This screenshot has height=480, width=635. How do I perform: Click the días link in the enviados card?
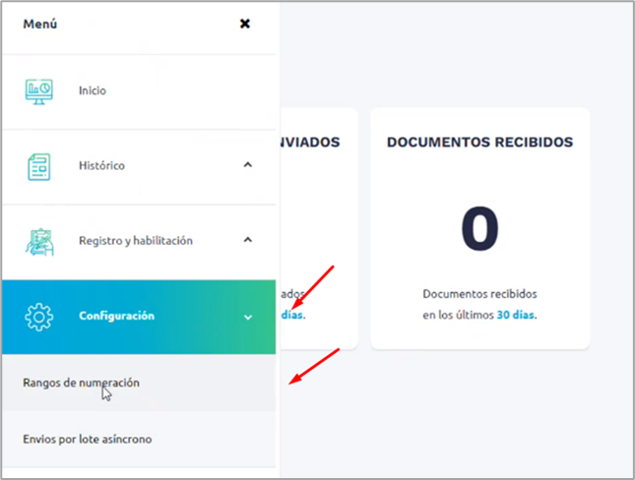click(293, 315)
